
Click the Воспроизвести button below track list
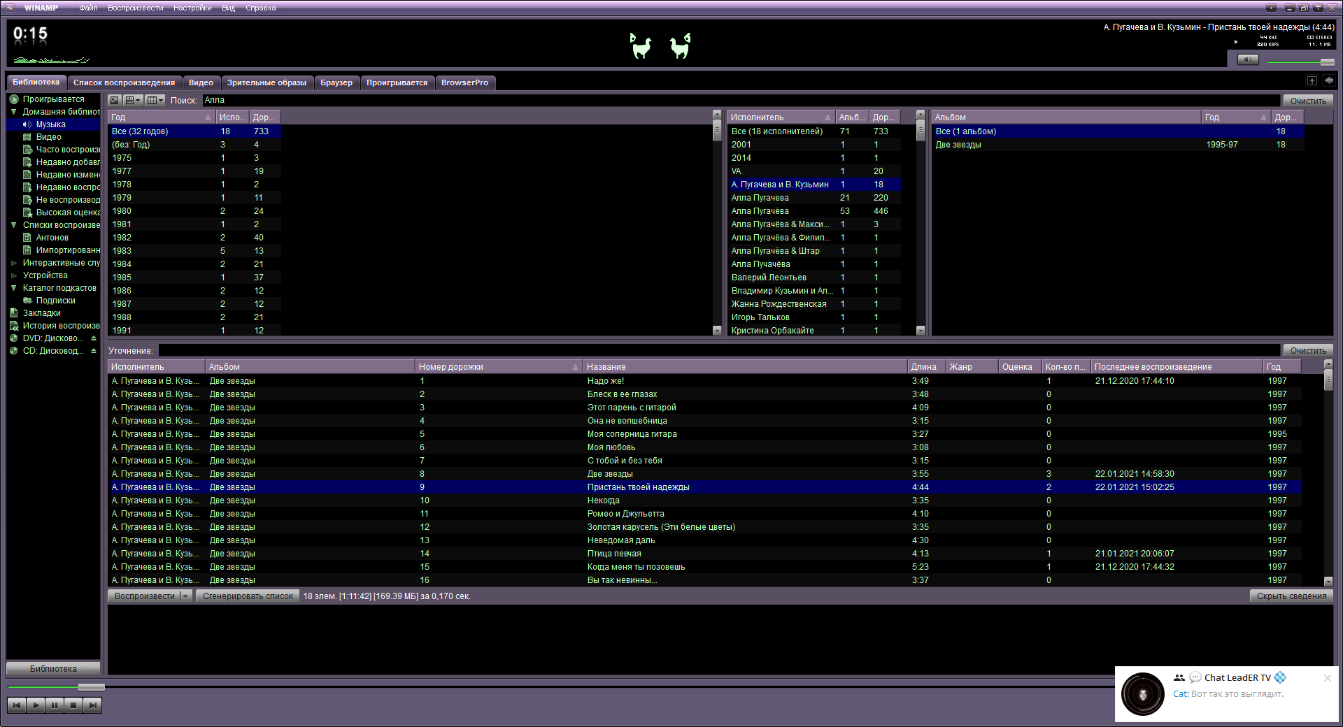144,596
